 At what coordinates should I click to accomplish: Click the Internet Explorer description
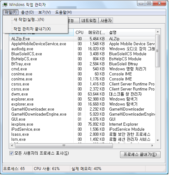(124, 124)
